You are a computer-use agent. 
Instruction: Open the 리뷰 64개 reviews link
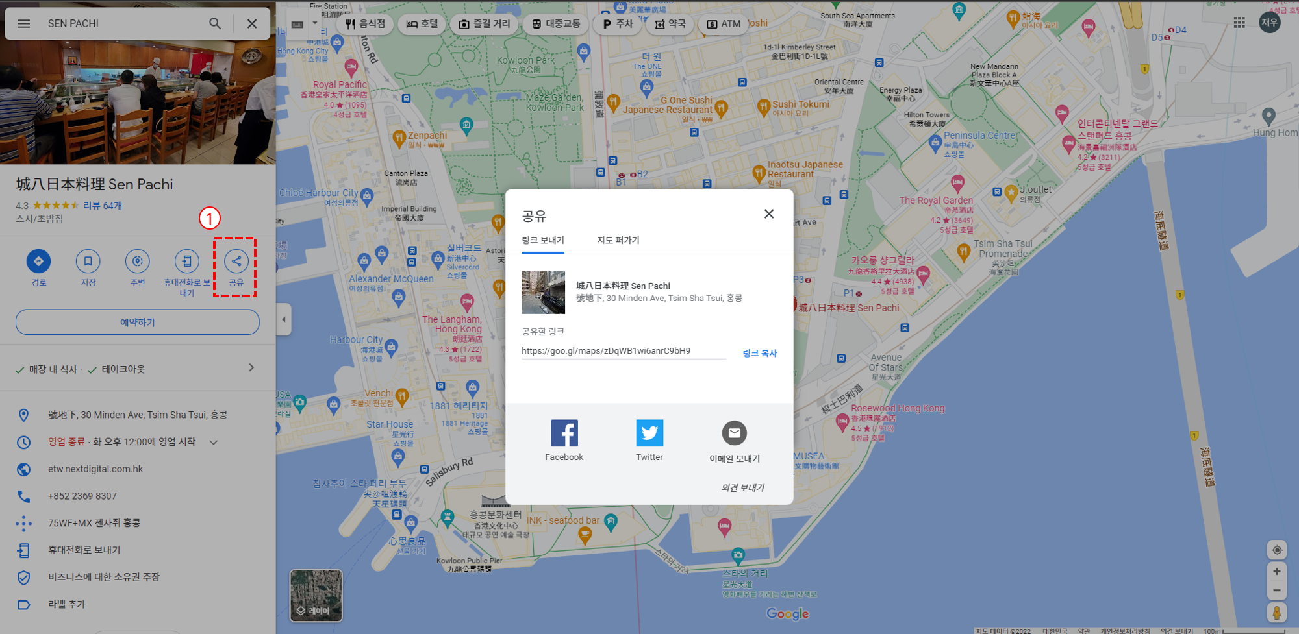coord(103,205)
